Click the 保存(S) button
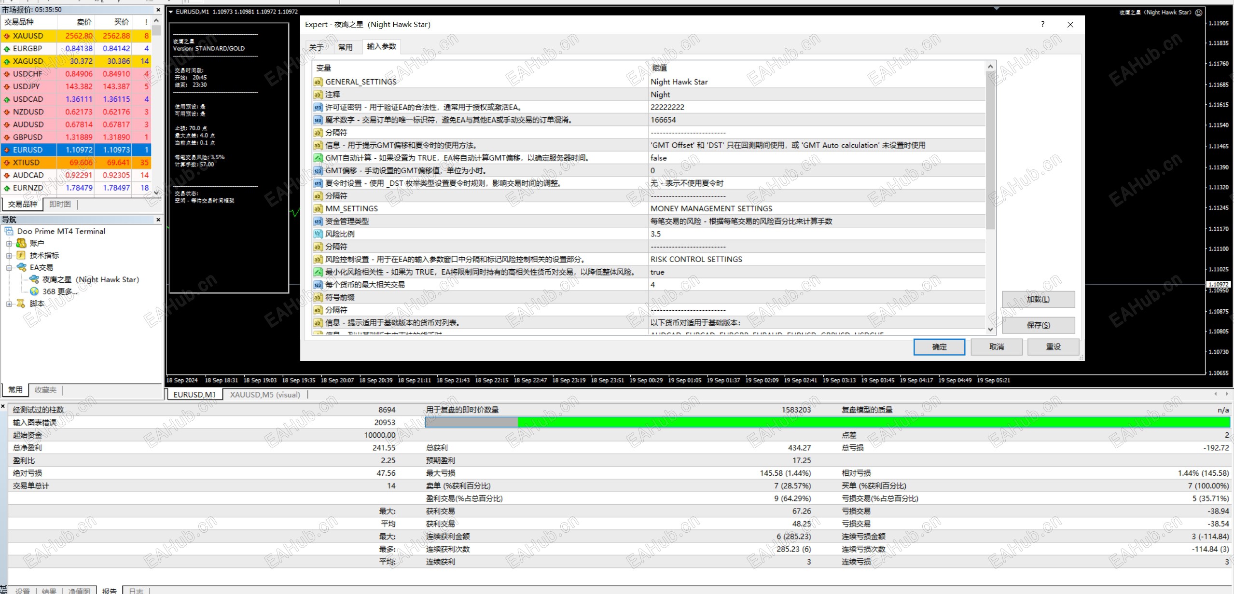Image resolution: width=1234 pixels, height=594 pixels. point(1038,325)
